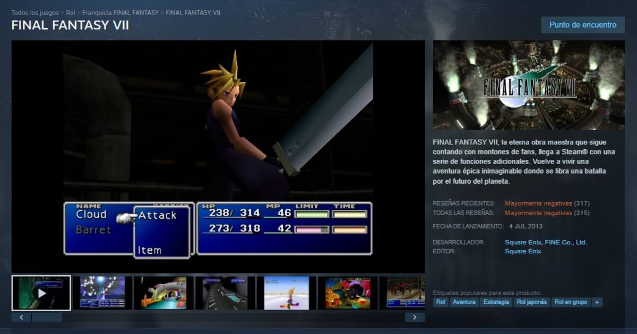This screenshot has width=637, height=334.
Task: Select the Rol en grupo tag
Action: tap(571, 302)
